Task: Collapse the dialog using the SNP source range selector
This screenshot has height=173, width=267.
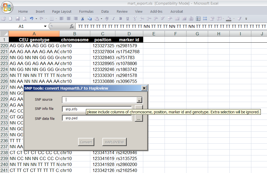Action: click(x=139, y=100)
